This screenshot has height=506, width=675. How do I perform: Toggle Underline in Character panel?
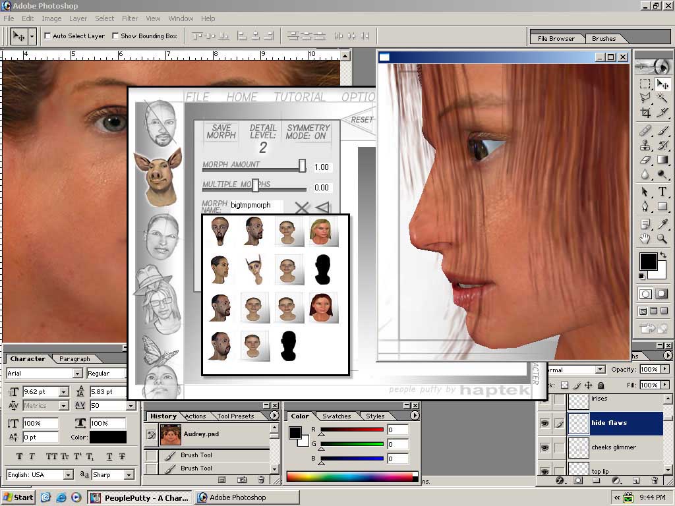pos(109,457)
